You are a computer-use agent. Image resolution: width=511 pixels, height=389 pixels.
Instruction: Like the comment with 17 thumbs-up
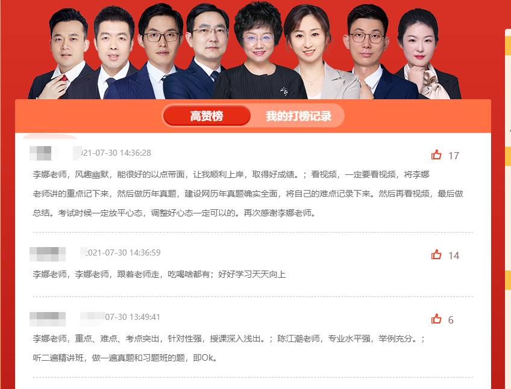coord(436,155)
